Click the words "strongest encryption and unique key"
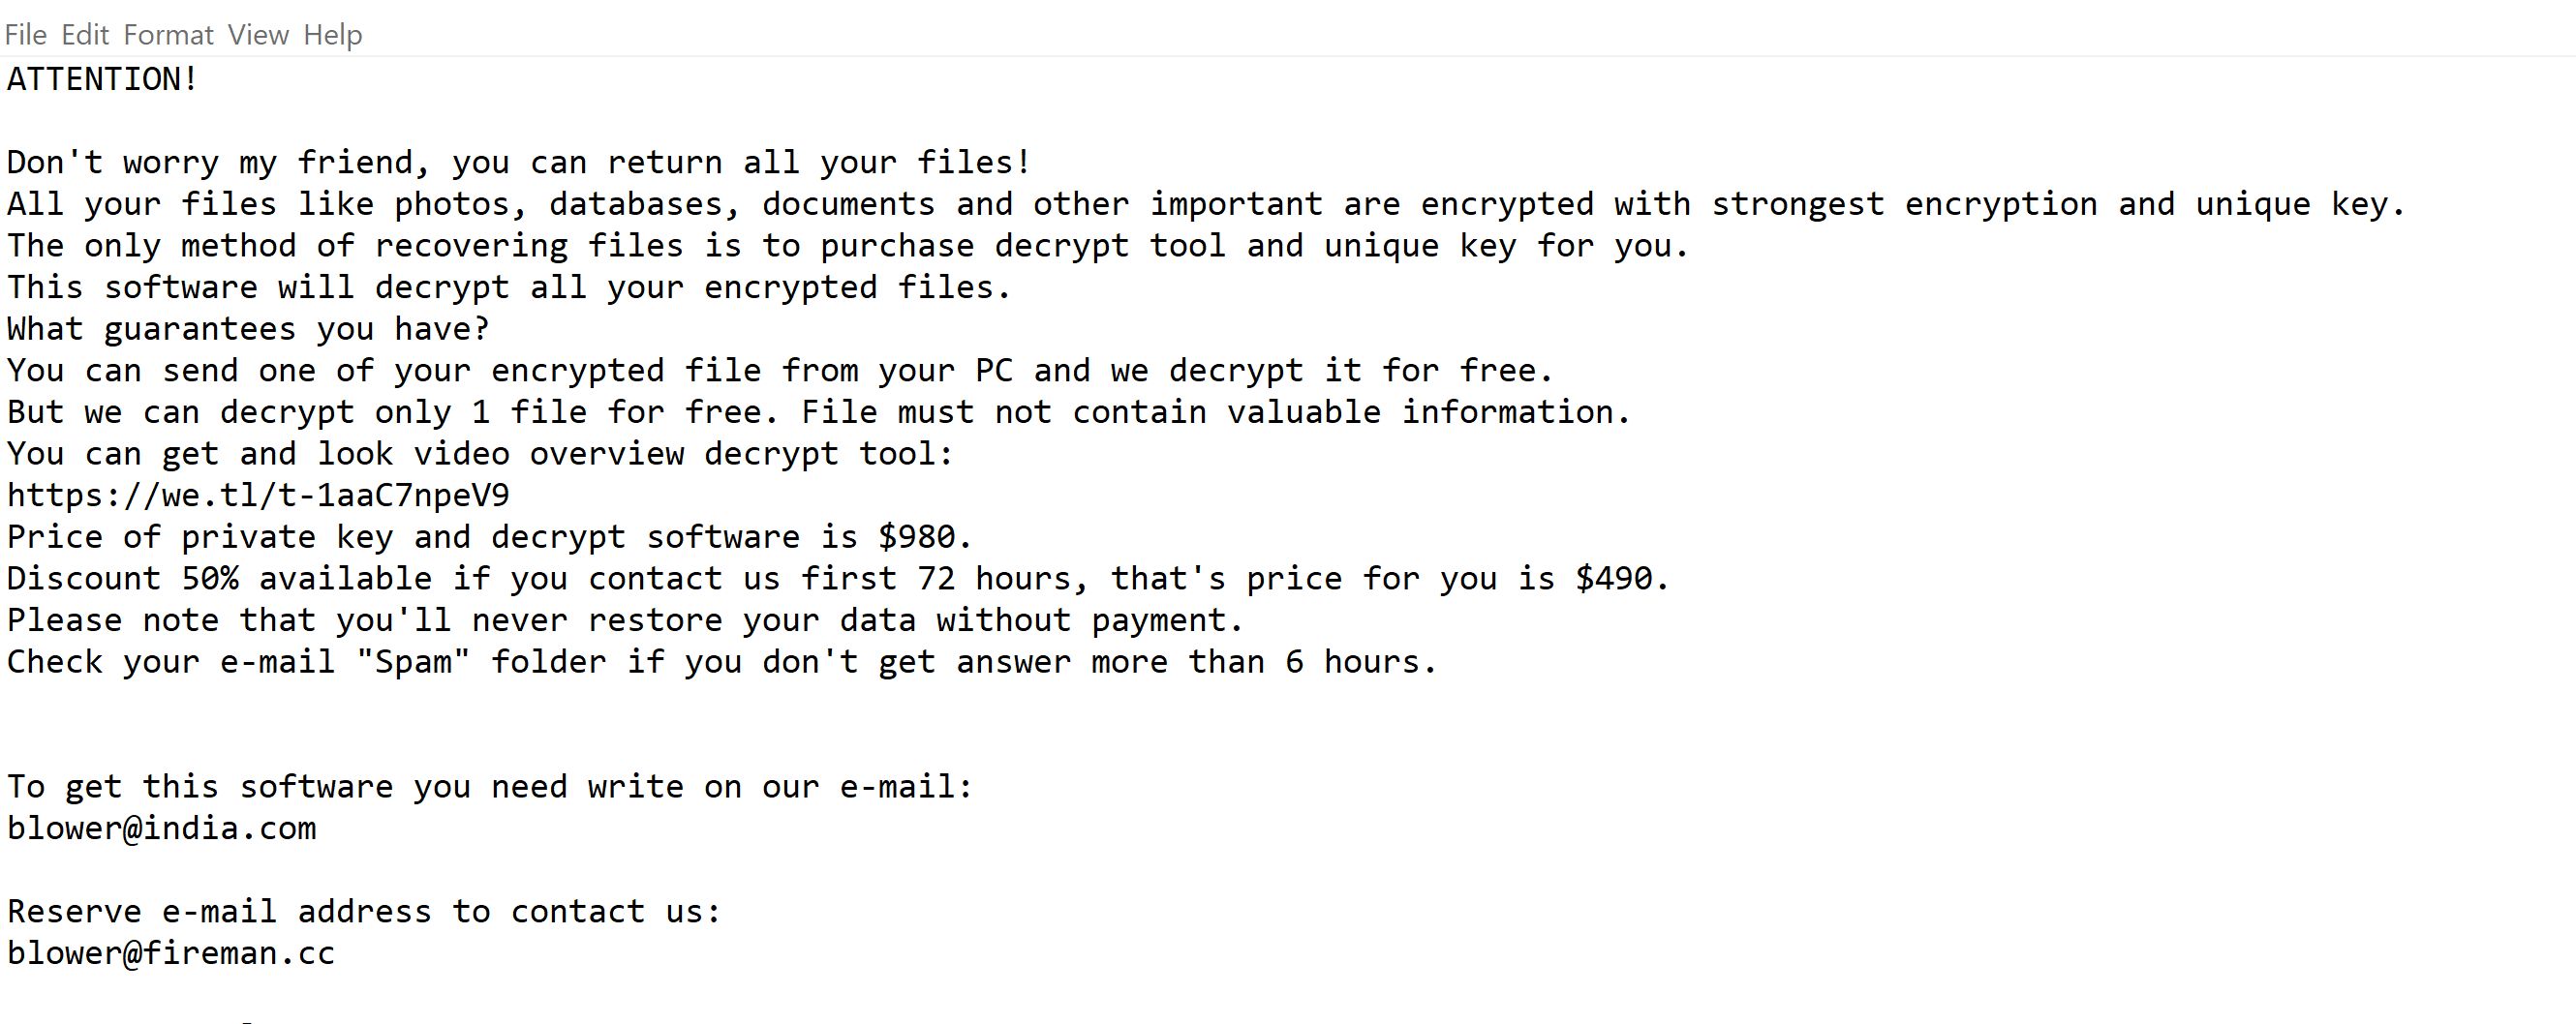The image size is (2576, 1024). (2058, 205)
